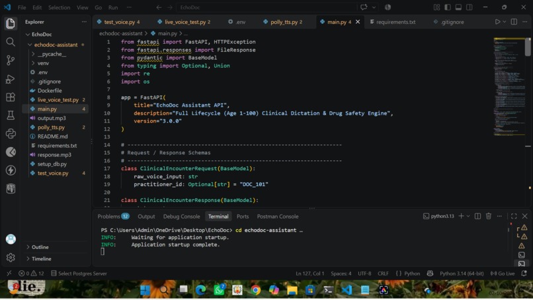Screen dimensions: 533x300
Task: Collapse the EchoDoc root folder
Action: [x=28, y=34]
